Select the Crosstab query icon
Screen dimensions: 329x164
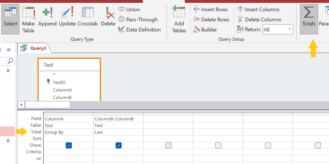pyautogui.click(x=88, y=16)
